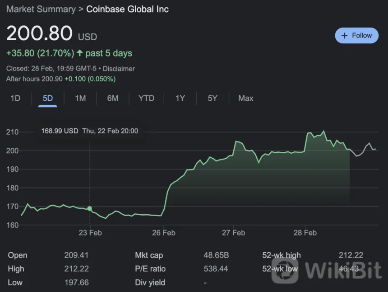Viewport: 388px width, 292px height.
Task: Open the Market Summary breadcrumb link
Action: pyautogui.click(x=41, y=9)
